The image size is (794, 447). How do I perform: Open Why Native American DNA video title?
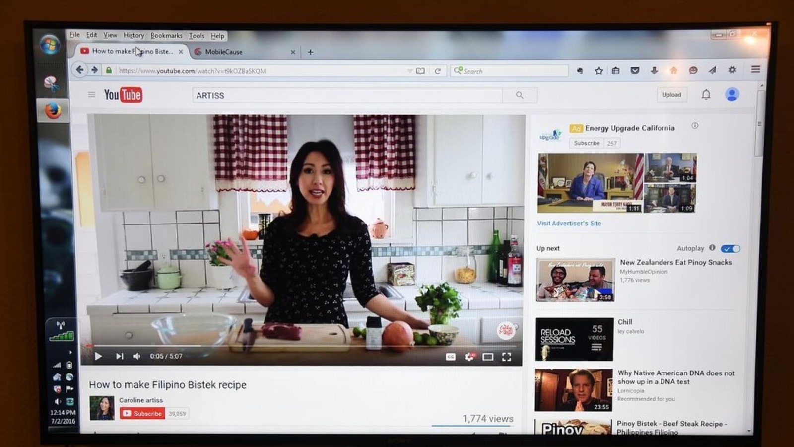coord(676,377)
